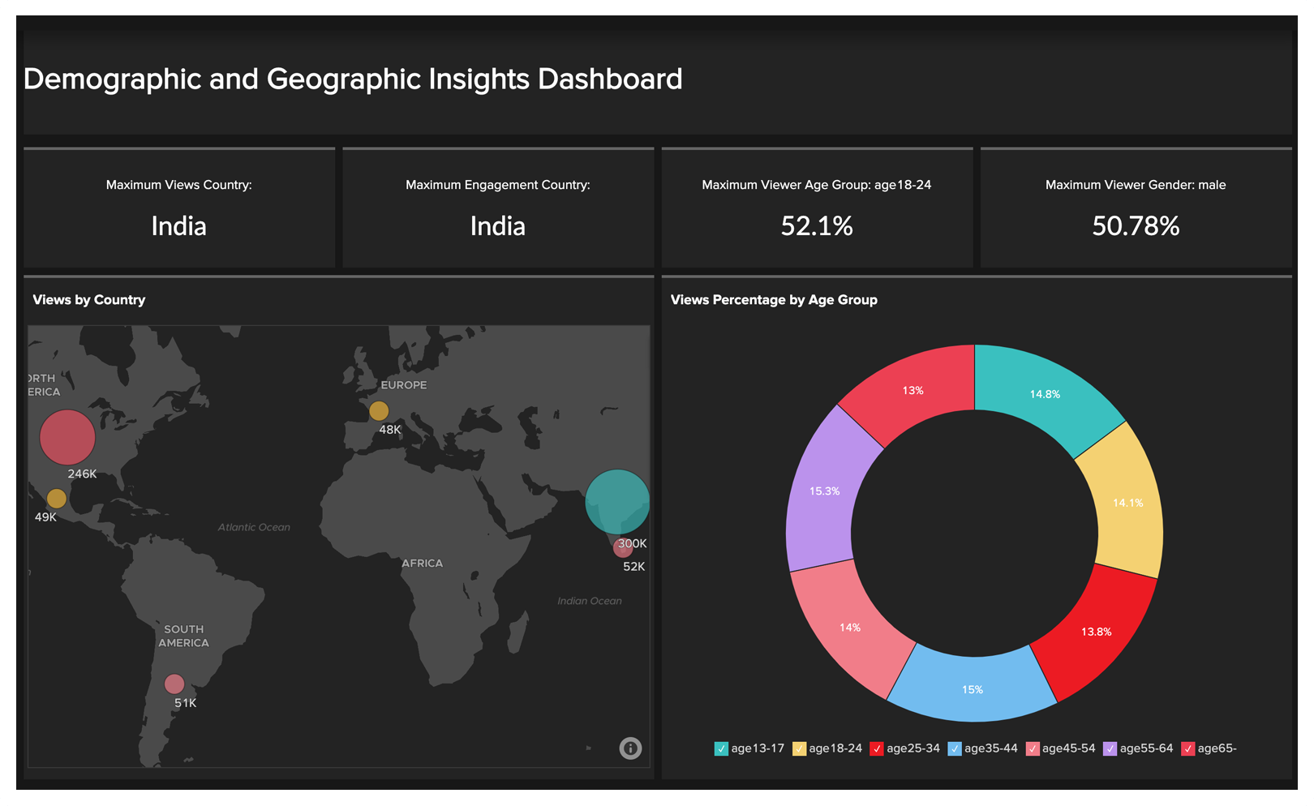Click the 49K bubble near Mexico
1314x806 pixels.
point(56,498)
